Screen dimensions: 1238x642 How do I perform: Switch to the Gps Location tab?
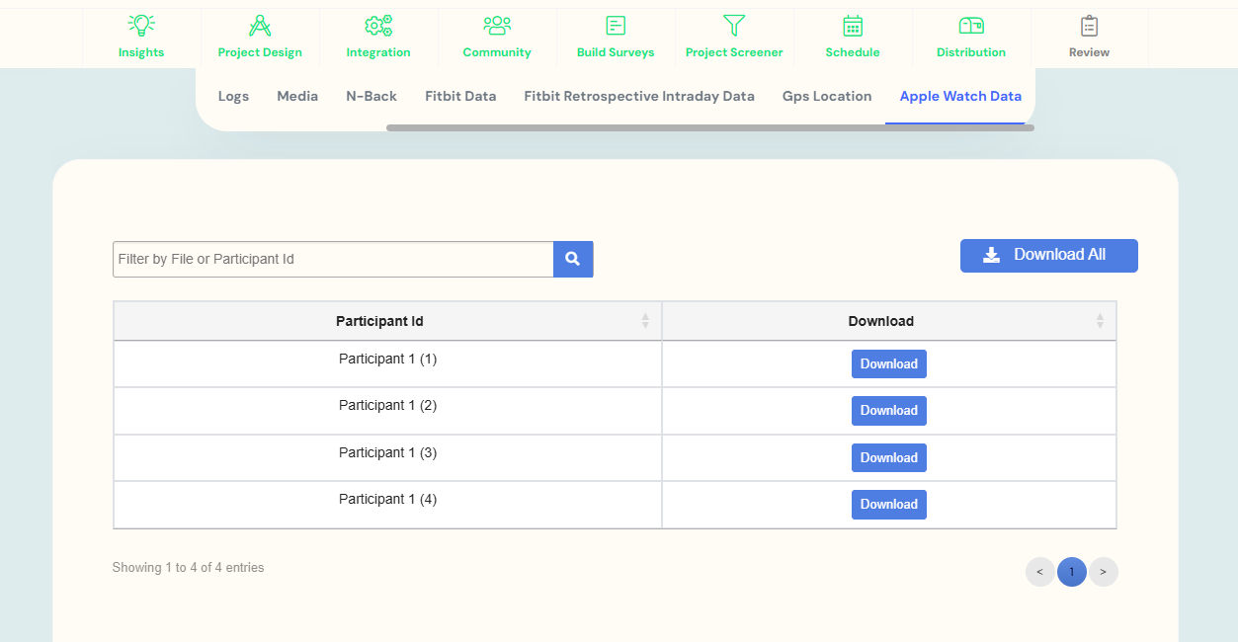(x=827, y=96)
